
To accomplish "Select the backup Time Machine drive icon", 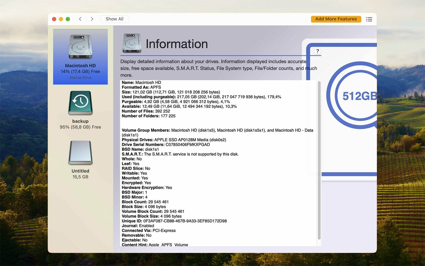I will [x=80, y=103].
